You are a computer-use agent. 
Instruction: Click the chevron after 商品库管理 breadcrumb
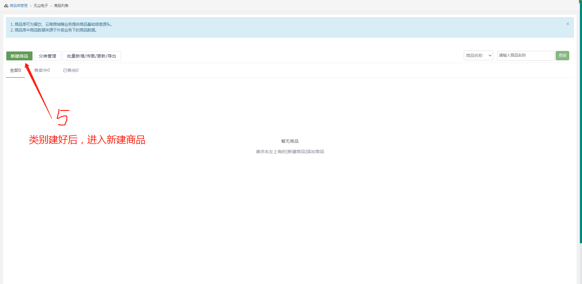click(31, 6)
